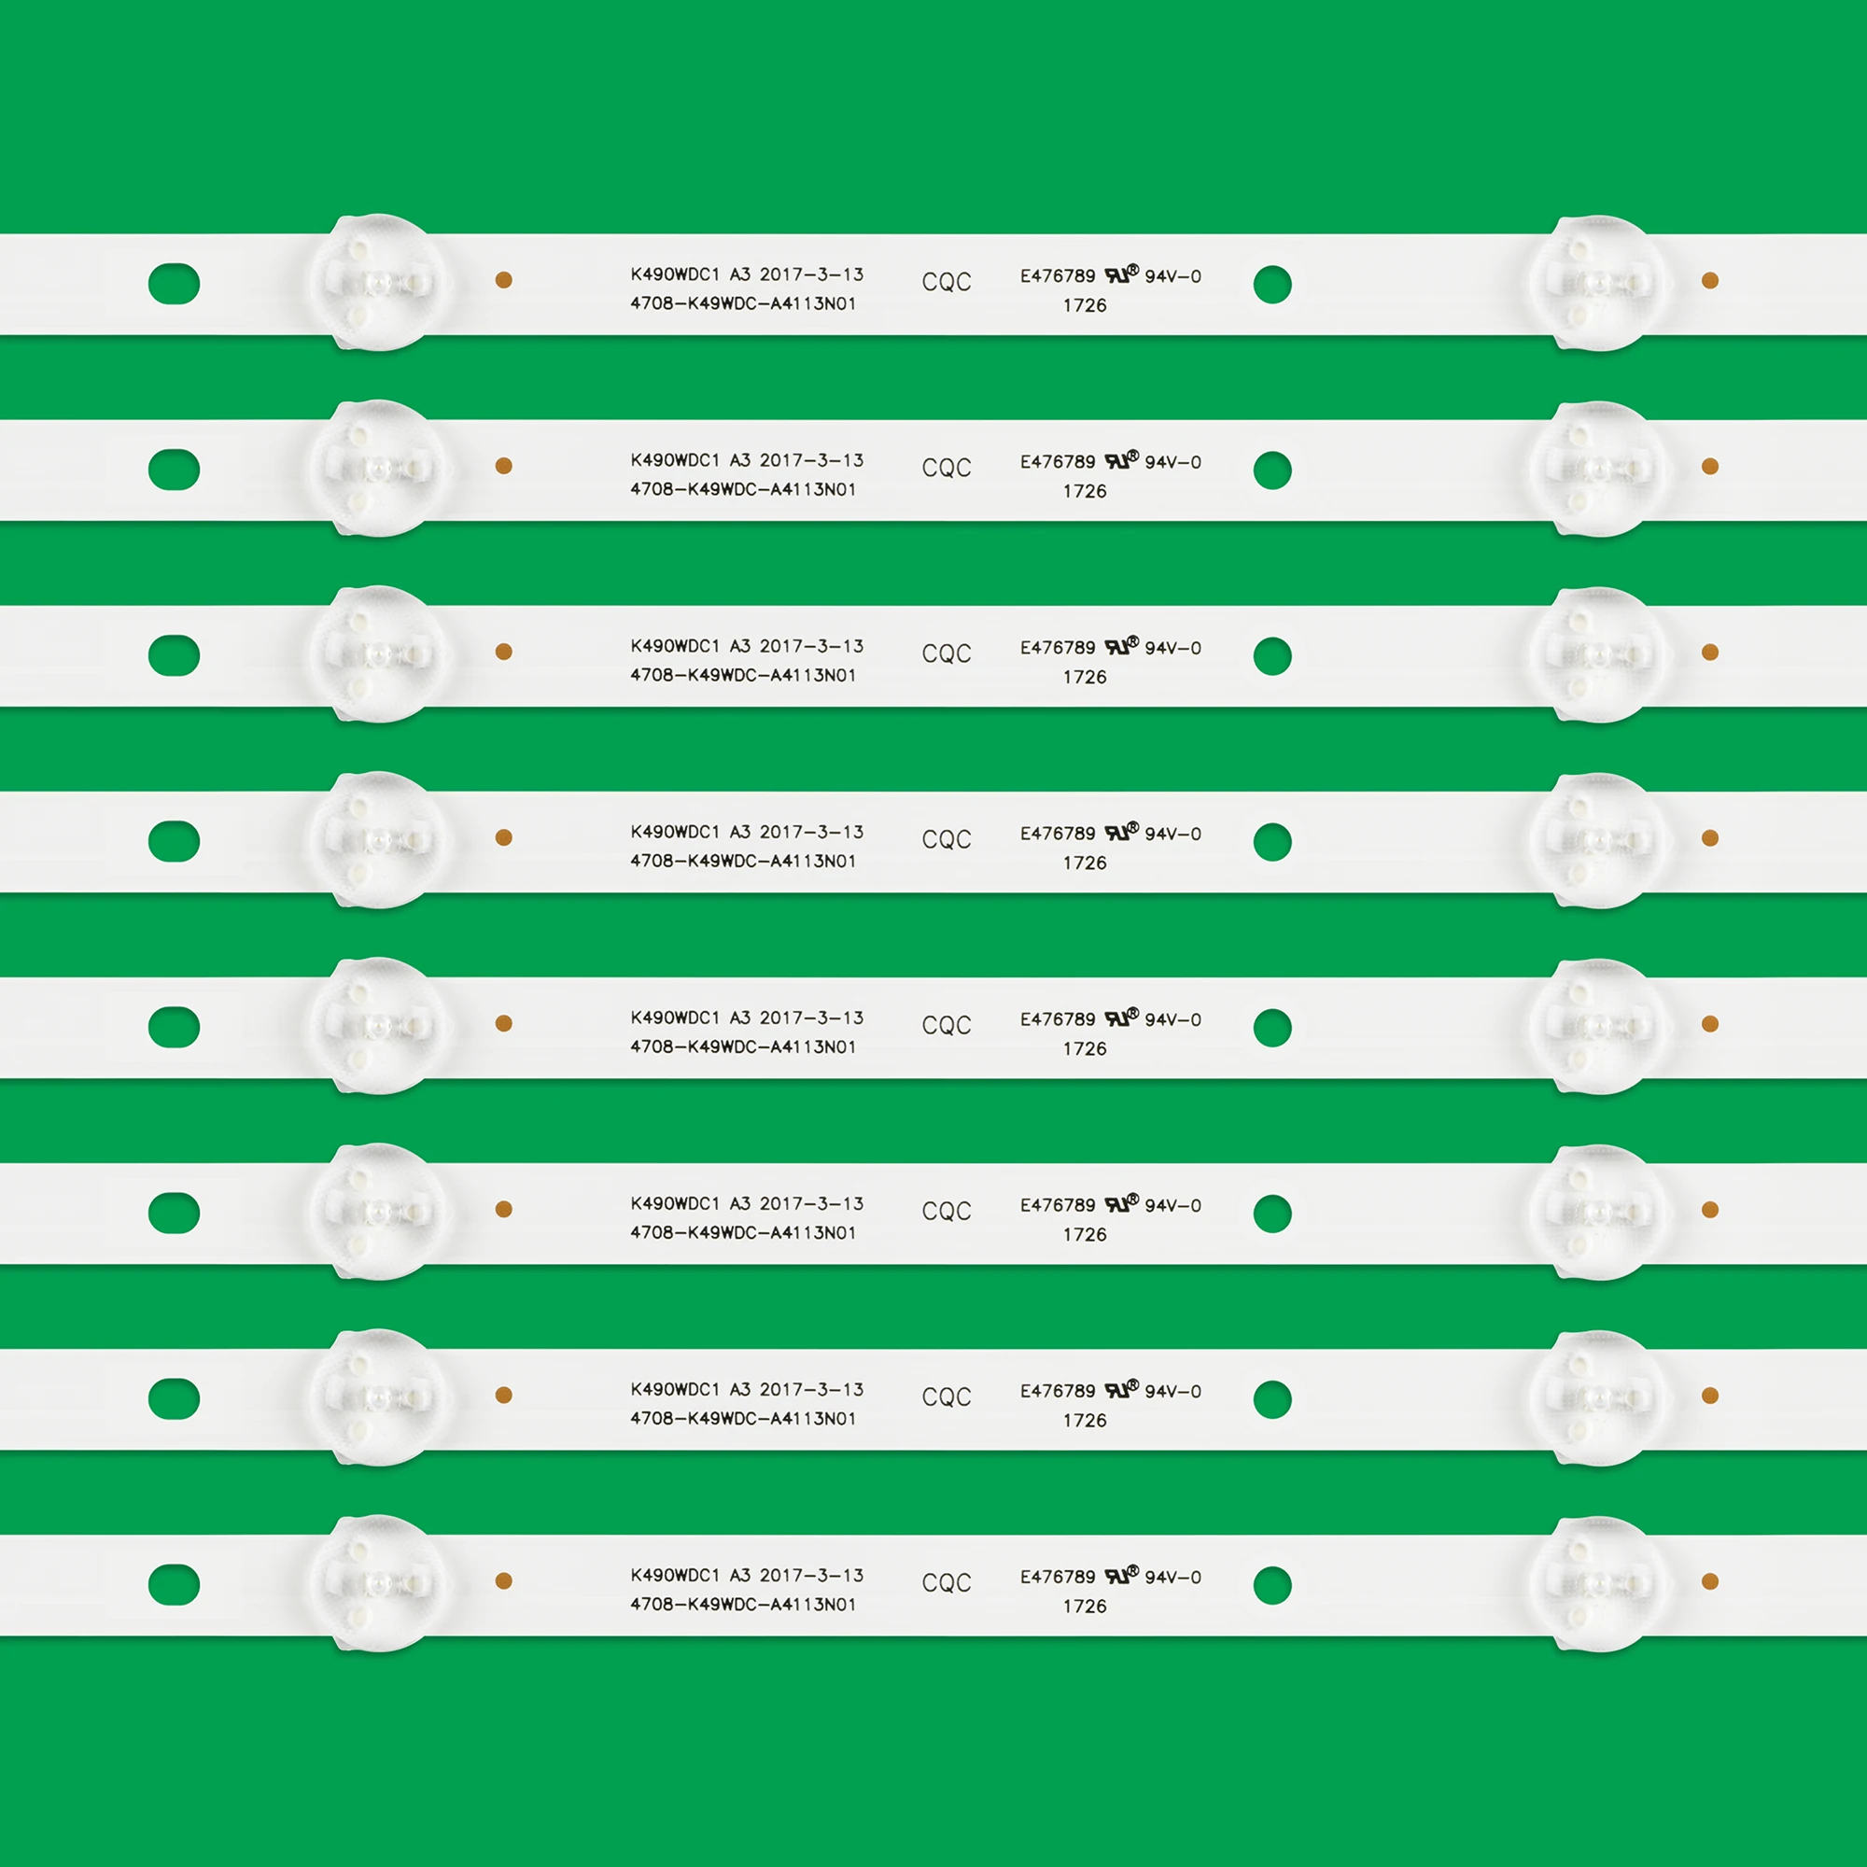Click the round green hole on the sixth strip

[x=1271, y=1214]
